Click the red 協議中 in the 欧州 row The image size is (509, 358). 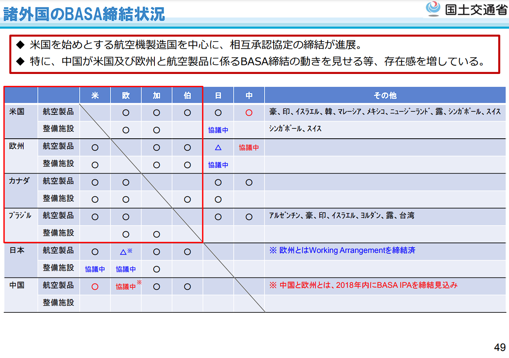pos(249,147)
